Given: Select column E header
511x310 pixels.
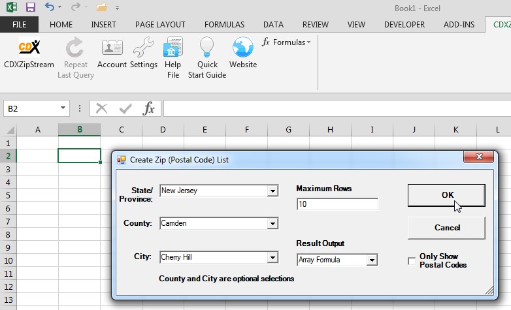Looking at the screenshot, I should pos(205,130).
